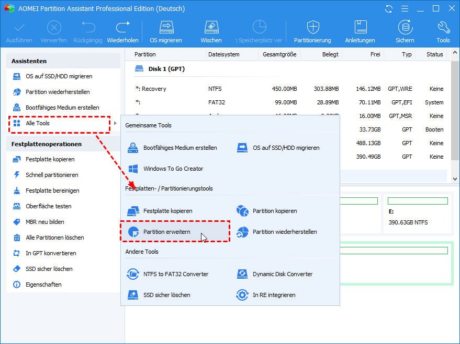Click the In RE integrieren gear icon
The width and height of the screenshot is (460, 344).
242,295
